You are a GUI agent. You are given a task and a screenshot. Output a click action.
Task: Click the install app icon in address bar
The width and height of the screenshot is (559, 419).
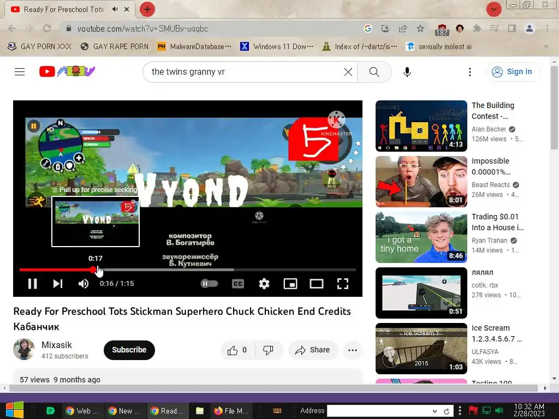(385, 28)
